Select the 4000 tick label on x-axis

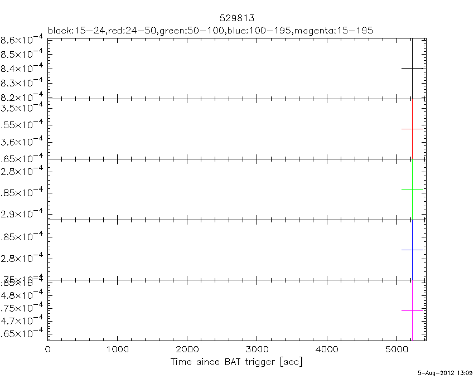point(326,350)
